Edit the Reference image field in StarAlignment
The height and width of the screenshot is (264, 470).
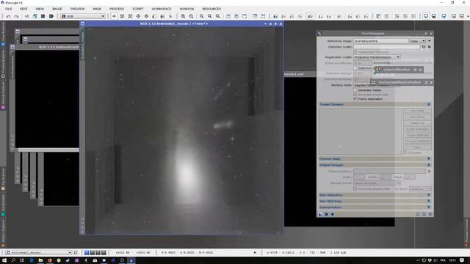tap(380, 41)
